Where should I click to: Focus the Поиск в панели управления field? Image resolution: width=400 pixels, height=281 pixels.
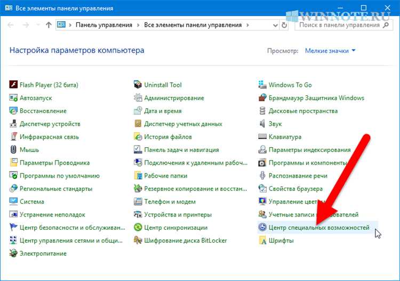pos(343,25)
